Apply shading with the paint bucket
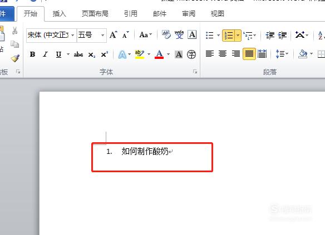Viewport: 325px width, 235px height. point(303,54)
